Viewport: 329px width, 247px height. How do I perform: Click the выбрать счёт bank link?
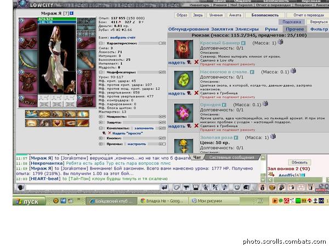pyautogui.click(x=123, y=37)
